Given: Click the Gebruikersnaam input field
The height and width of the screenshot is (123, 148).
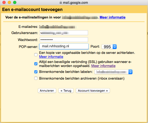Looking at the screenshot, I should click(64, 33).
